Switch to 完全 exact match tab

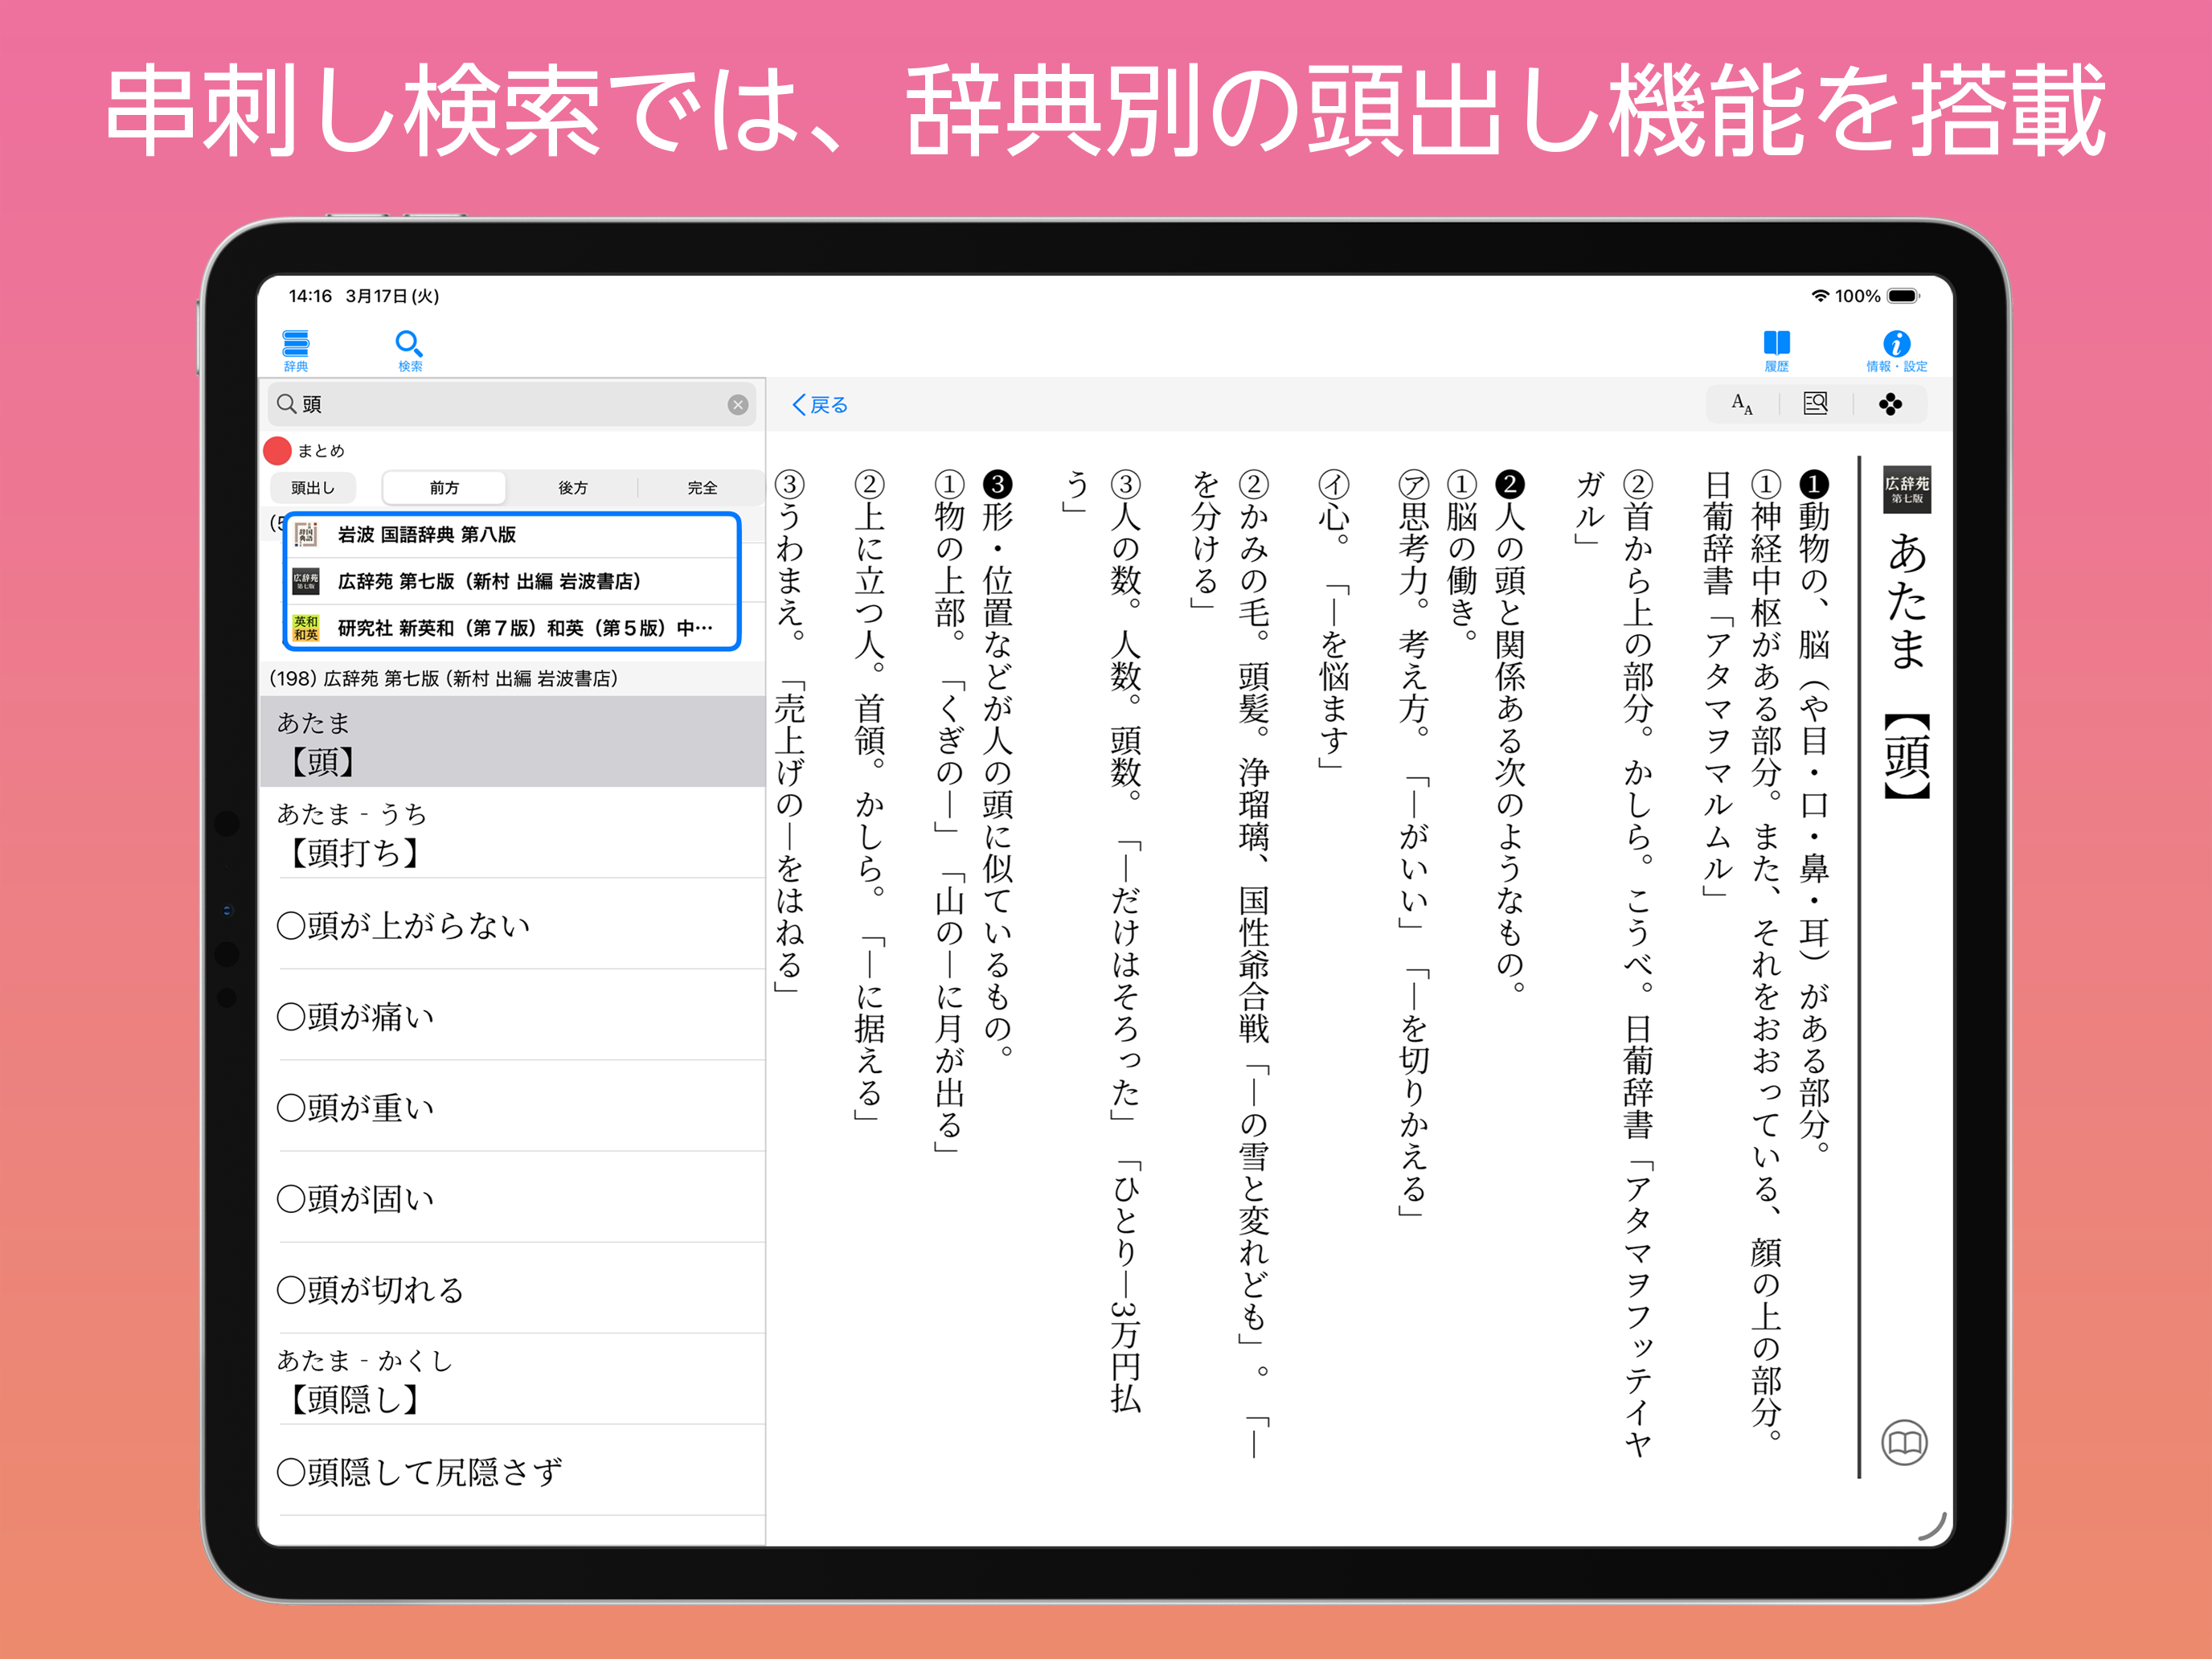click(x=702, y=488)
